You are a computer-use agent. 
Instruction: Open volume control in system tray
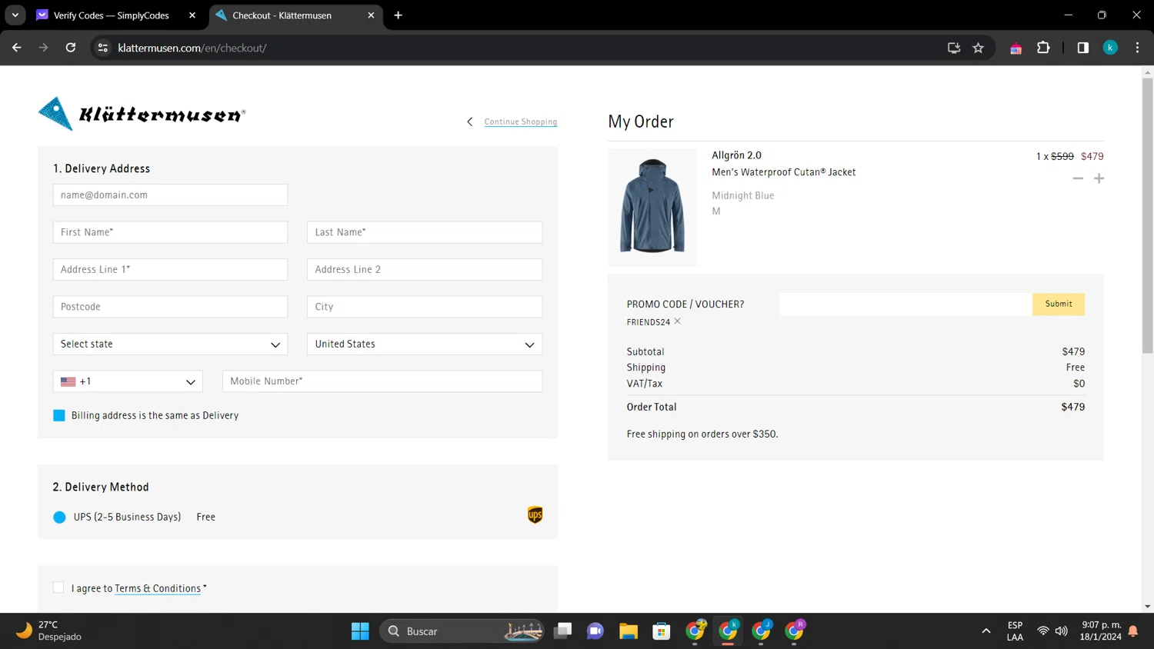pyautogui.click(x=1062, y=631)
